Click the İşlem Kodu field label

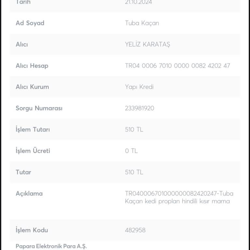click(32, 230)
